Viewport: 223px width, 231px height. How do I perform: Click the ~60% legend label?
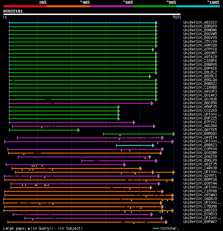128,2
